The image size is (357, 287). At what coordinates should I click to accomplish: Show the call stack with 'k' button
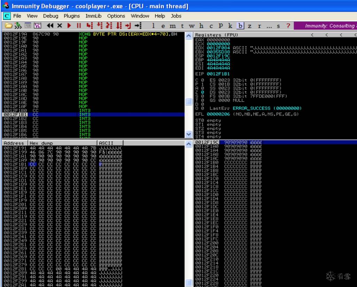[230, 26]
